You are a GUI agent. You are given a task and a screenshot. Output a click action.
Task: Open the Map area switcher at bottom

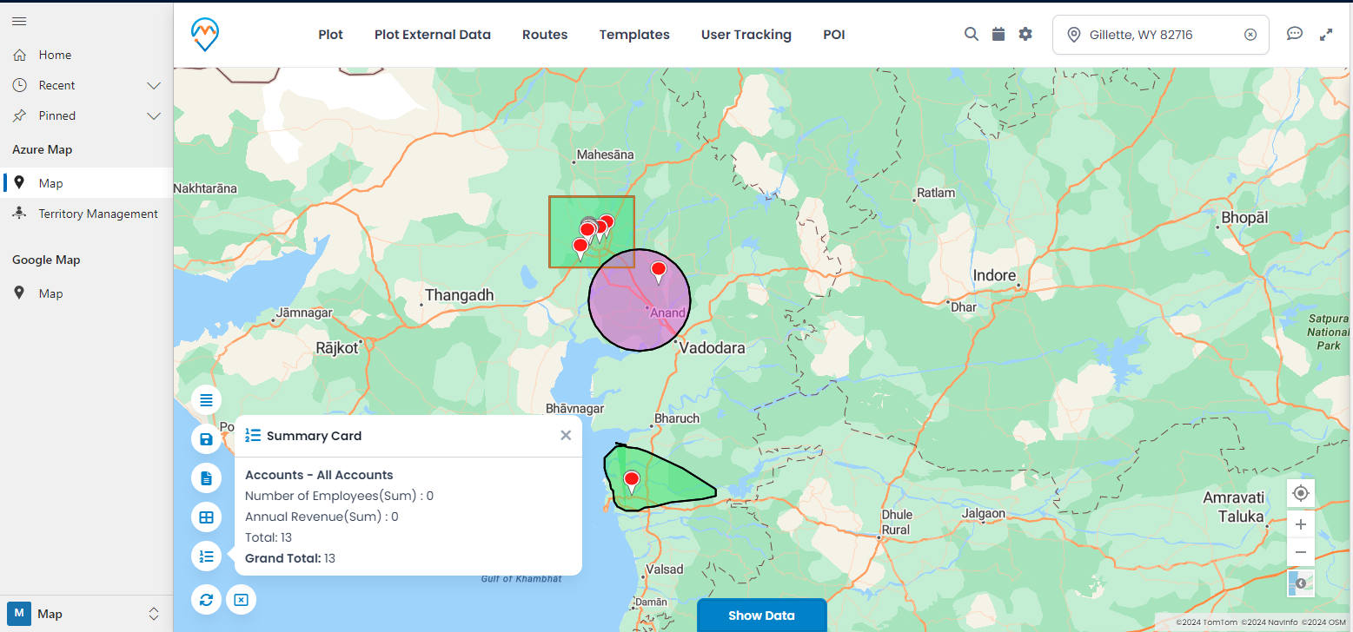pyautogui.click(x=86, y=614)
